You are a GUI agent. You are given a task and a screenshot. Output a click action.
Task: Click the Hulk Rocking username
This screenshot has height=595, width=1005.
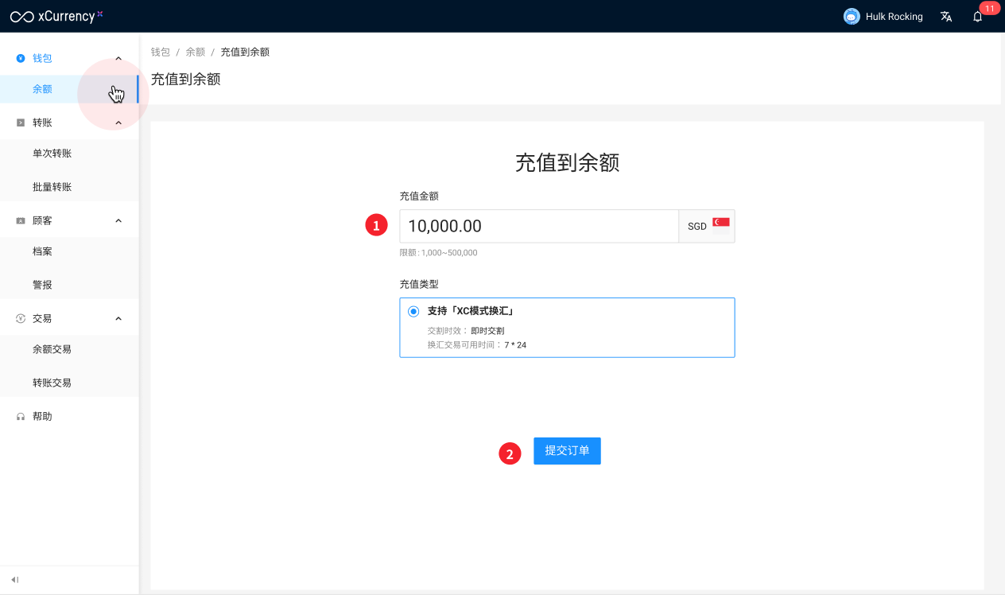click(894, 17)
